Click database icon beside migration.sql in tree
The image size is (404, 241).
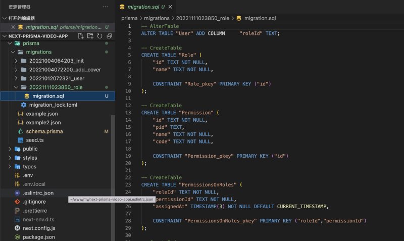27,96
